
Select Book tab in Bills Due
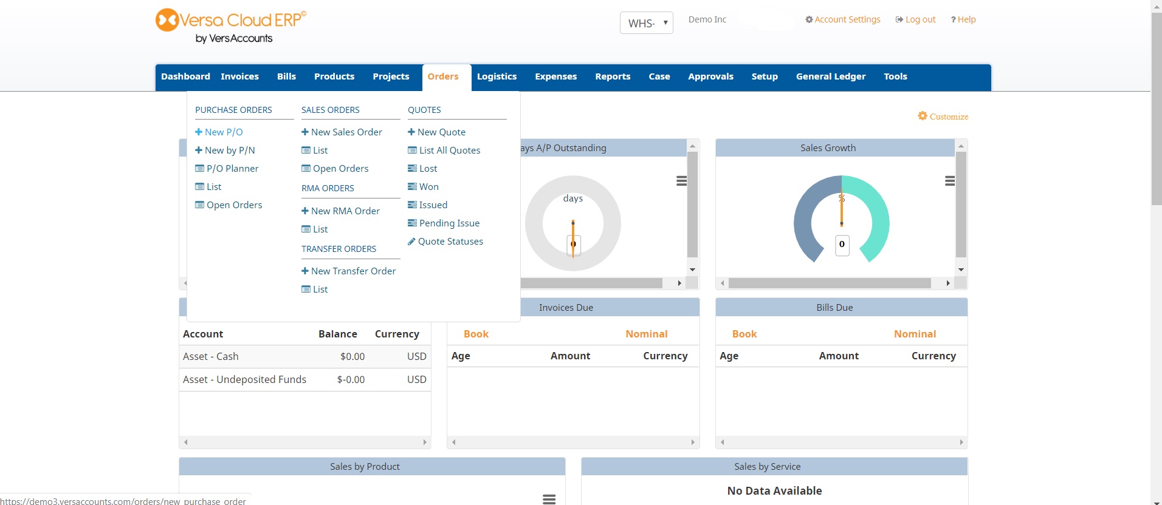(x=744, y=334)
